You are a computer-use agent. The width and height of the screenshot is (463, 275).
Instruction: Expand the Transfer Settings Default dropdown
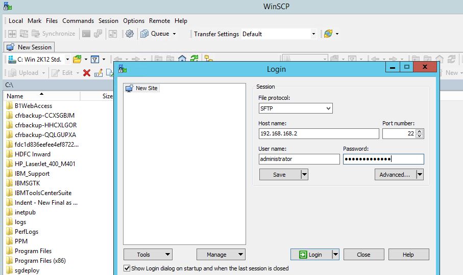(313, 34)
